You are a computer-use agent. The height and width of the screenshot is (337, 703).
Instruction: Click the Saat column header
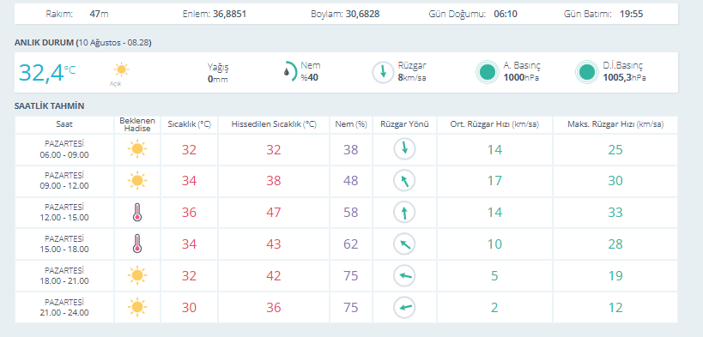(64, 124)
